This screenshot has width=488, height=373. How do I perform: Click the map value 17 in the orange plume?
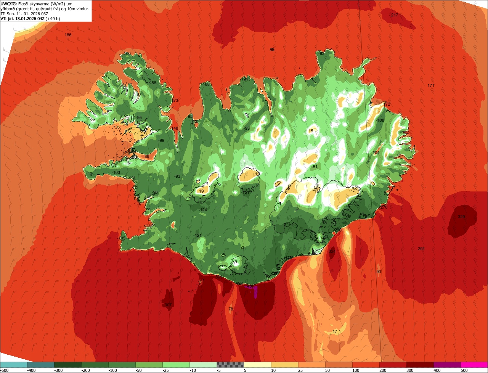coord(335,331)
